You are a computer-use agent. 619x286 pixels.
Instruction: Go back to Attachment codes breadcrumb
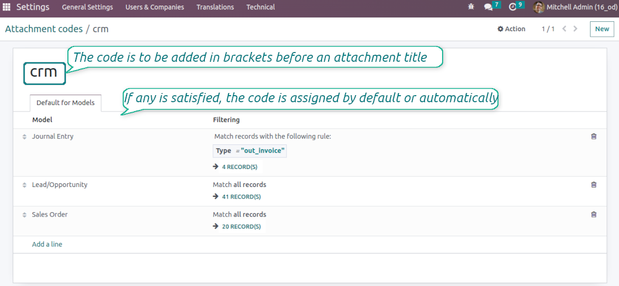[x=44, y=29]
